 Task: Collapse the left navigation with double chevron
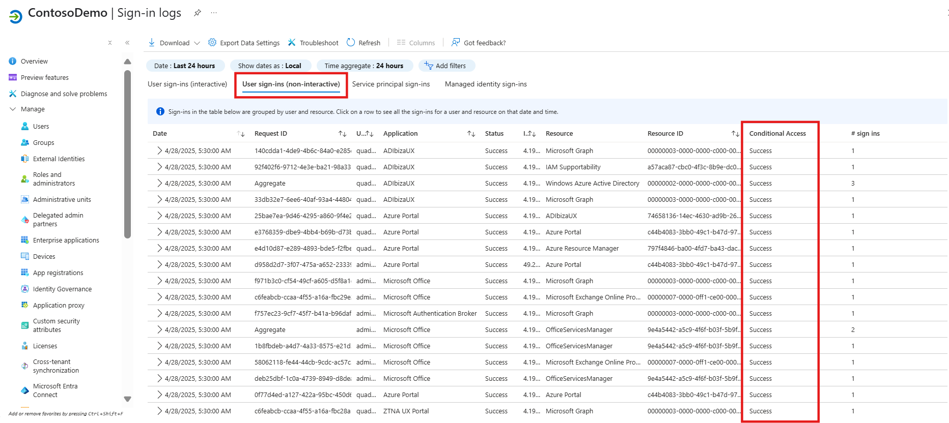(127, 43)
